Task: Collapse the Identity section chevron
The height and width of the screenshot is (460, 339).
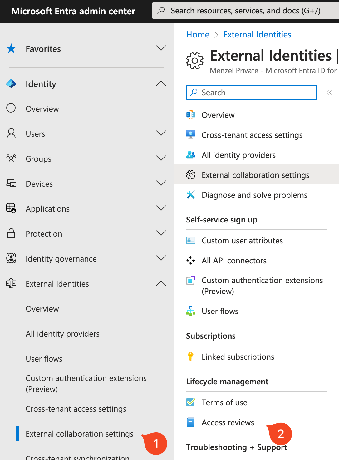Action: click(161, 83)
